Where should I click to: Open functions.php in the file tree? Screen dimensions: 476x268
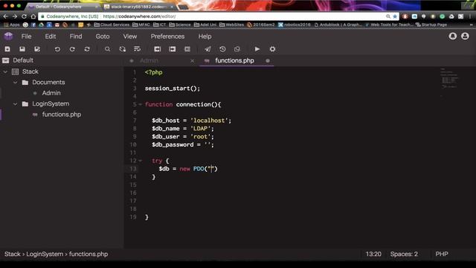62,115
